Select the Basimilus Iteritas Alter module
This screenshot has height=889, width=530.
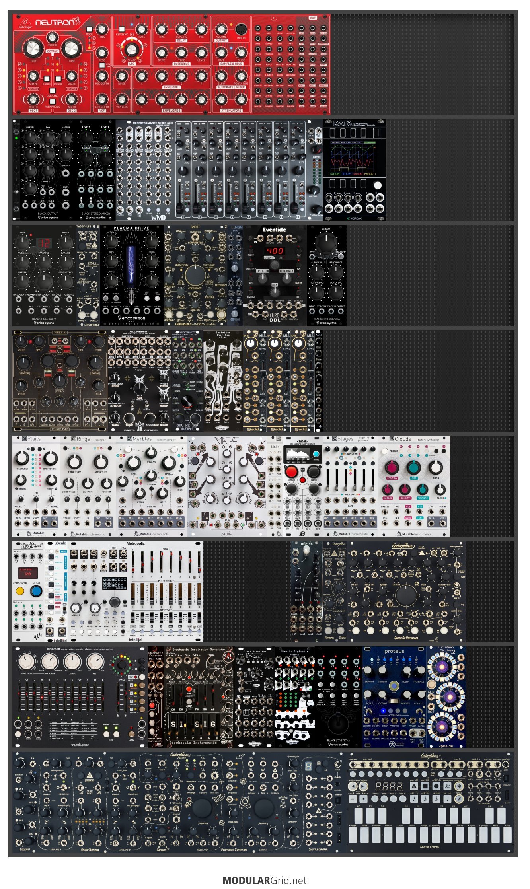[x=223, y=381]
